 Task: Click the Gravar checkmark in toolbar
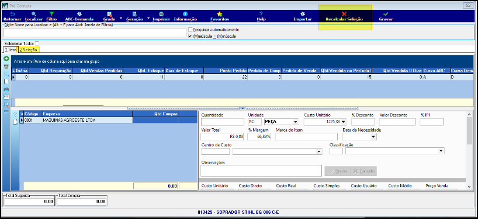(x=386, y=16)
